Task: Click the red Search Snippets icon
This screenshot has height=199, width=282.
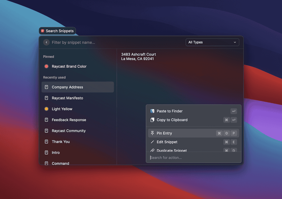Action: tap(43, 31)
